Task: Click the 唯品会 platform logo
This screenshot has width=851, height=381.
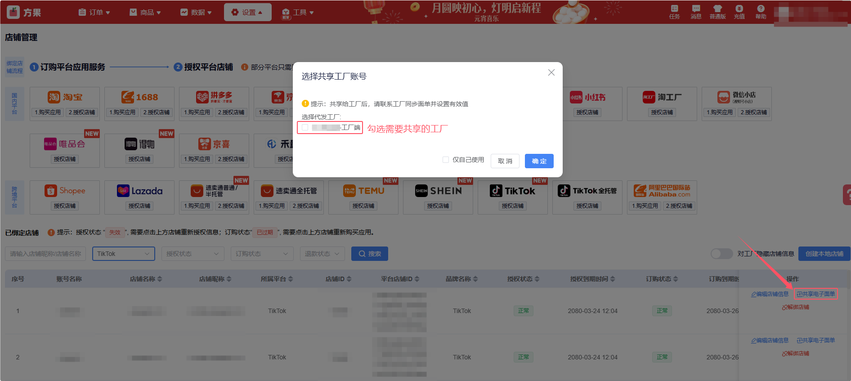Action: pos(65,144)
